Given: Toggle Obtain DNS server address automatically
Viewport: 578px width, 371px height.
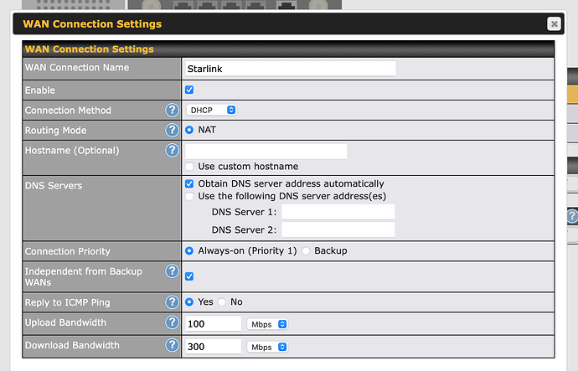Looking at the screenshot, I should [189, 183].
